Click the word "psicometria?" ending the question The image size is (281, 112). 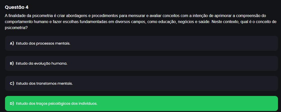point(16,28)
